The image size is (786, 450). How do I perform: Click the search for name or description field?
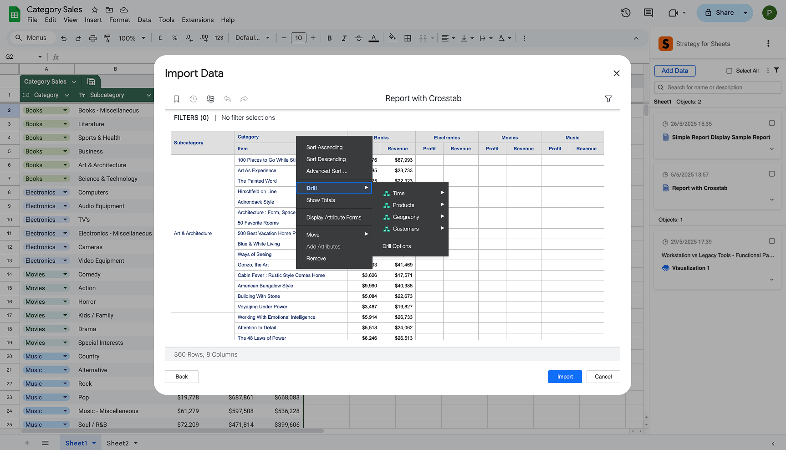pos(717,87)
